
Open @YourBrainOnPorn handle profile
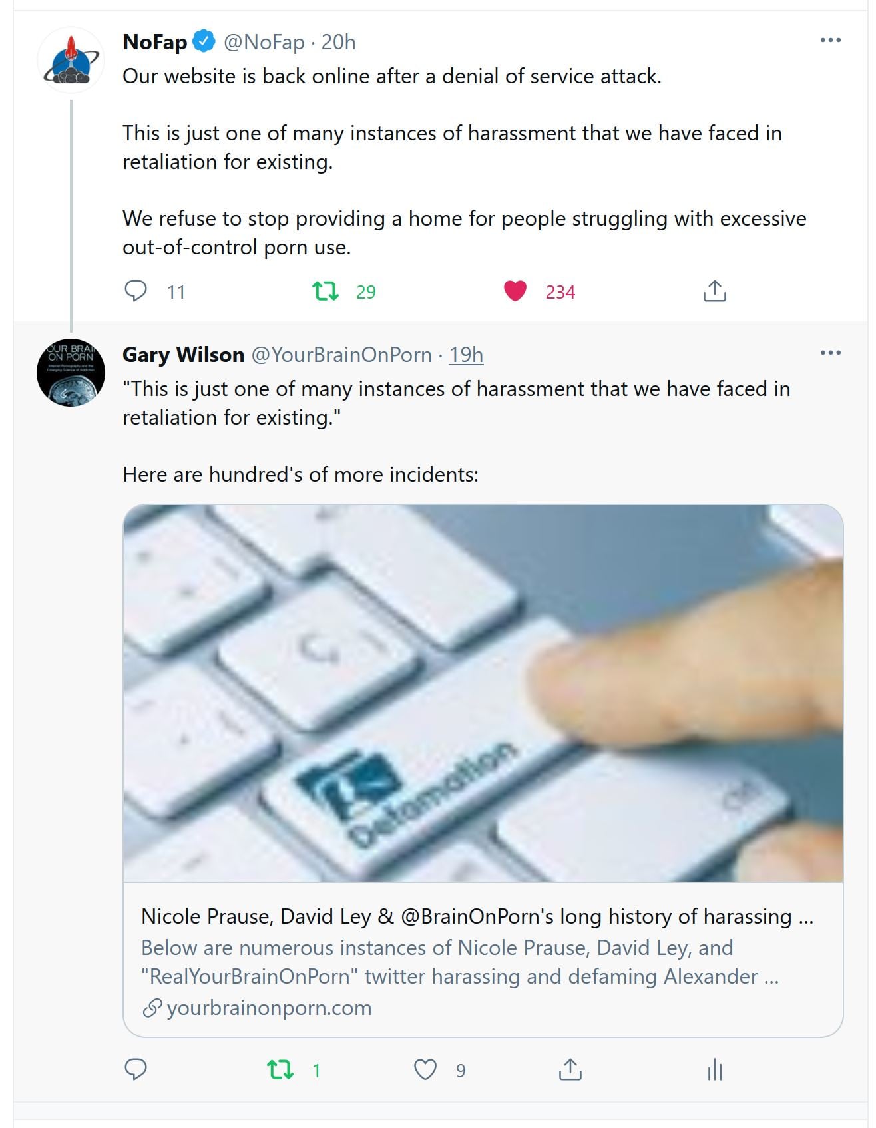[341, 355]
